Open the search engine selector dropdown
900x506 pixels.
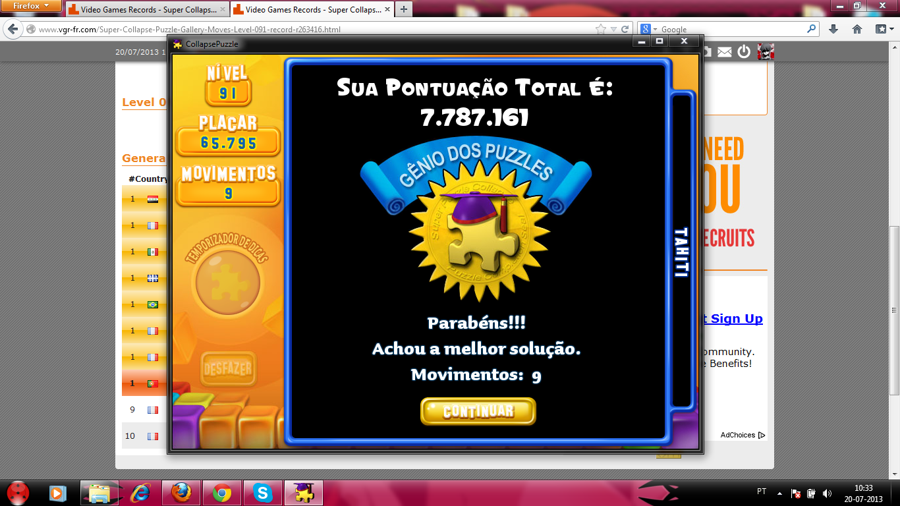click(648, 29)
